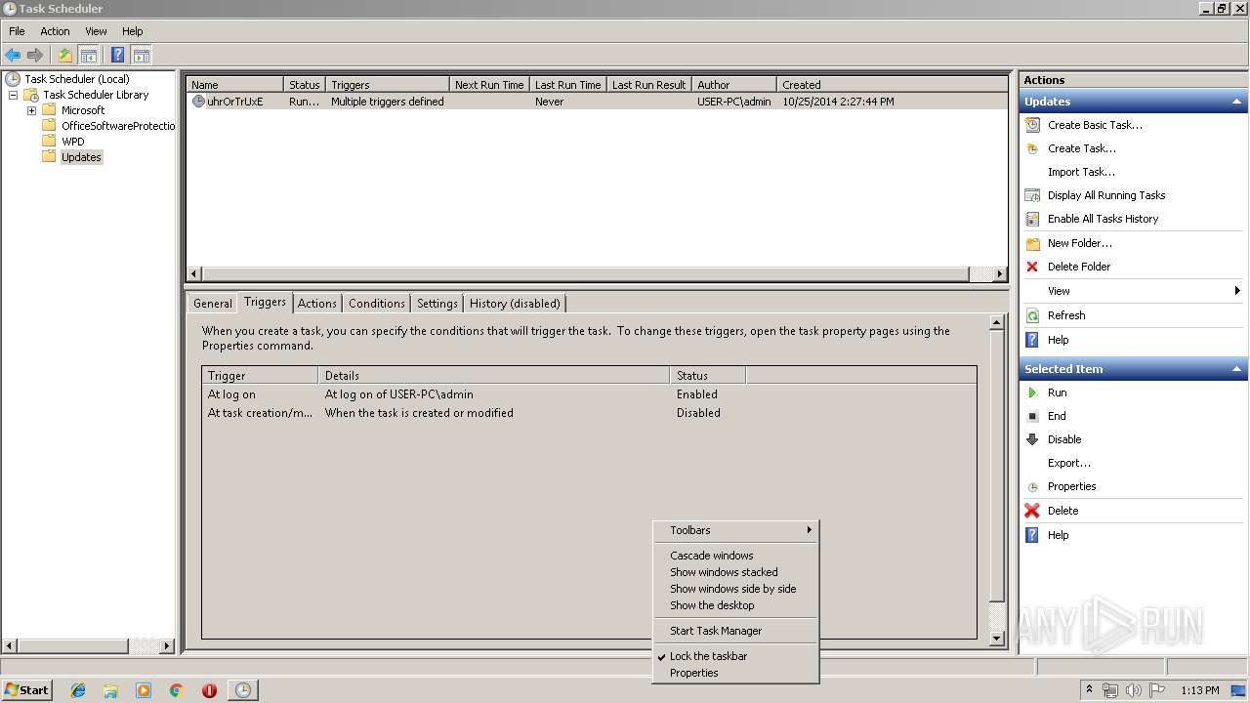Open Opera from the taskbar
This screenshot has width=1250, height=703.
pos(209,690)
